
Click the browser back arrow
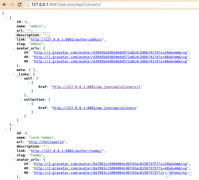(4, 5)
